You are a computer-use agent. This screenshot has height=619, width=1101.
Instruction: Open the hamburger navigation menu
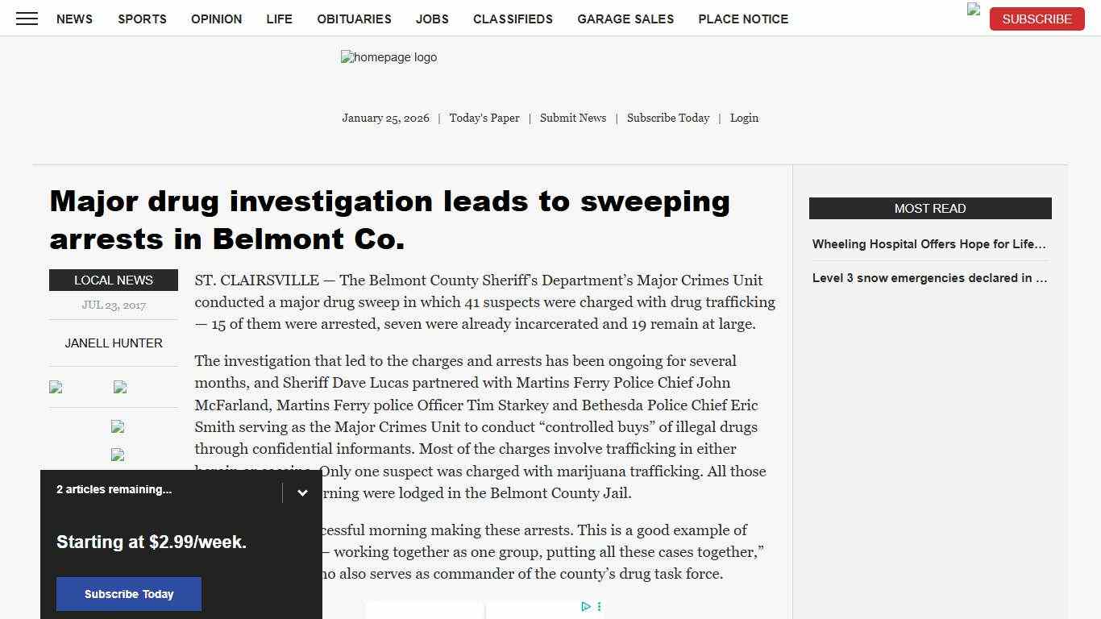click(x=27, y=19)
